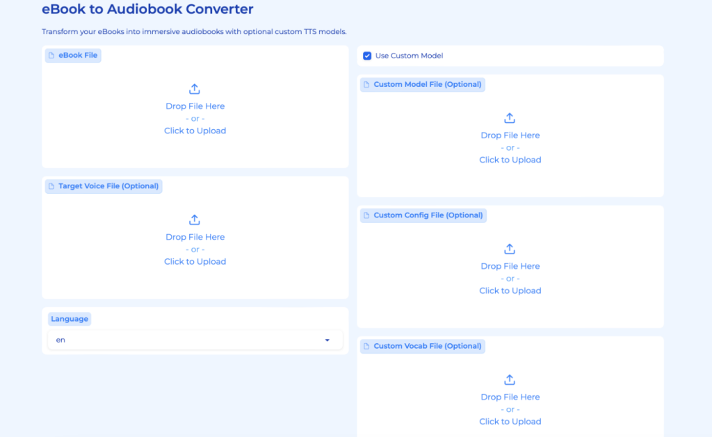Click the upload arrow icon in eBook File
The image size is (712, 437).
[195, 89]
